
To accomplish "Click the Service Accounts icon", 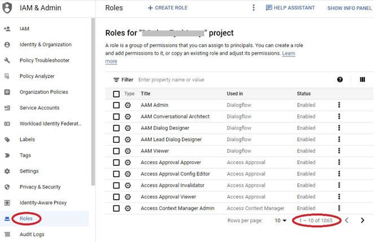I will coord(7,108).
